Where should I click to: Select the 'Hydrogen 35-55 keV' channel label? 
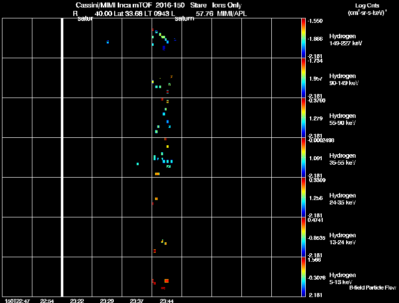coord(343,159)
